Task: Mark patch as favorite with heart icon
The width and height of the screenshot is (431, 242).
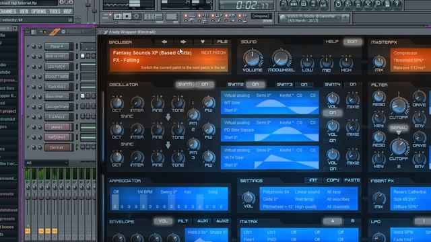Action: [x=203, y=42]
